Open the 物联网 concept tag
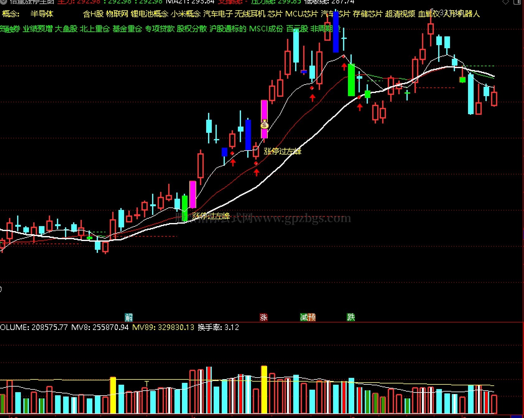524x418 pixels. coord(117,14)
